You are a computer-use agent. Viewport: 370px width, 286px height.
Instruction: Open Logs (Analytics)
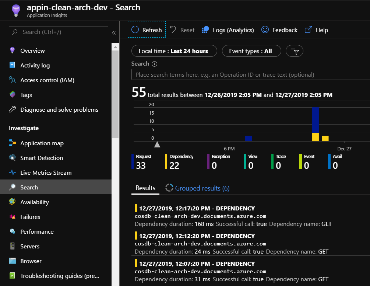(228, 30)
